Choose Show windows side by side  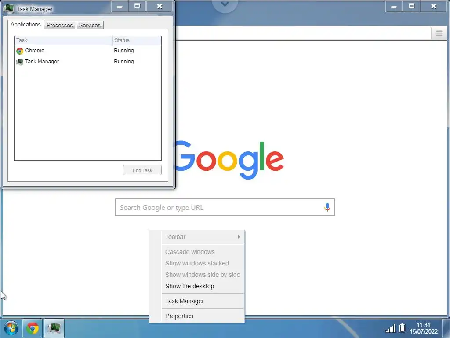197,275
